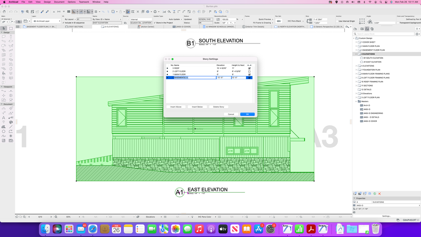Choose the Spline tool
421x237 pixels.
coord(3,136)
